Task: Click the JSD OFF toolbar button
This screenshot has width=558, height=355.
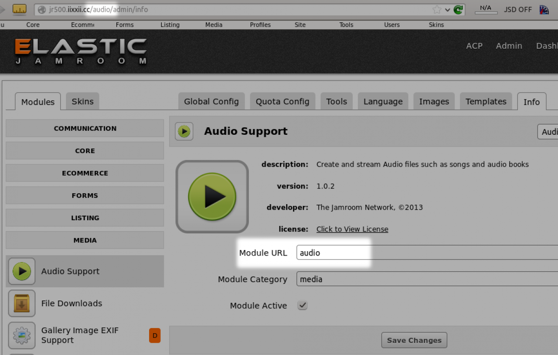Action: [x=518, y=10]
